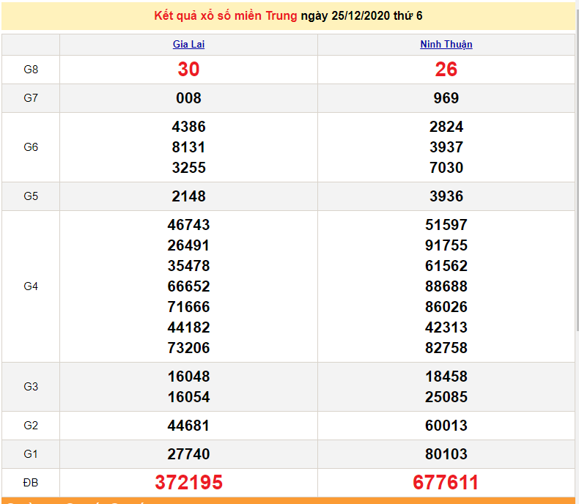579x504 pixels.
Task: Select the ĐB row label
Action: (31, 483)
